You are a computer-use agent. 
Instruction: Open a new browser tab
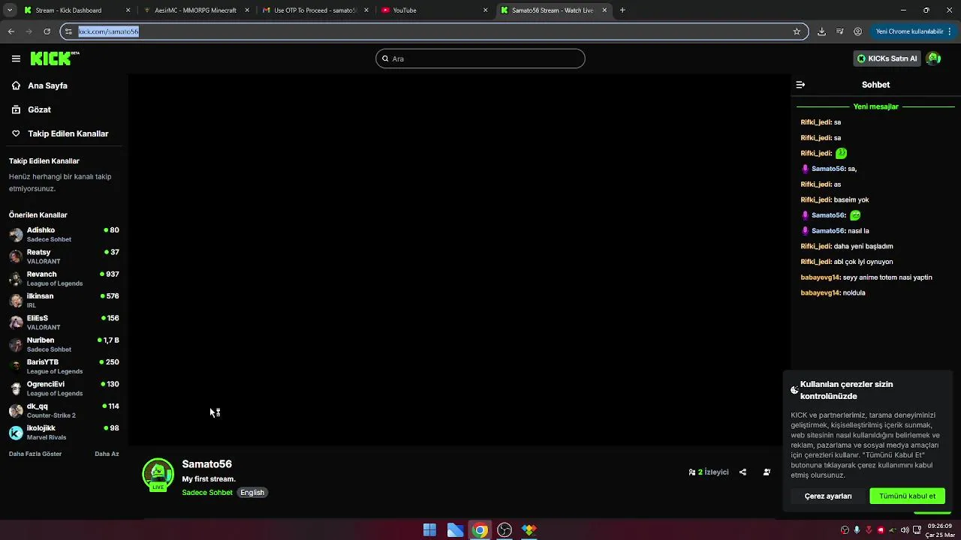(622, 10)
